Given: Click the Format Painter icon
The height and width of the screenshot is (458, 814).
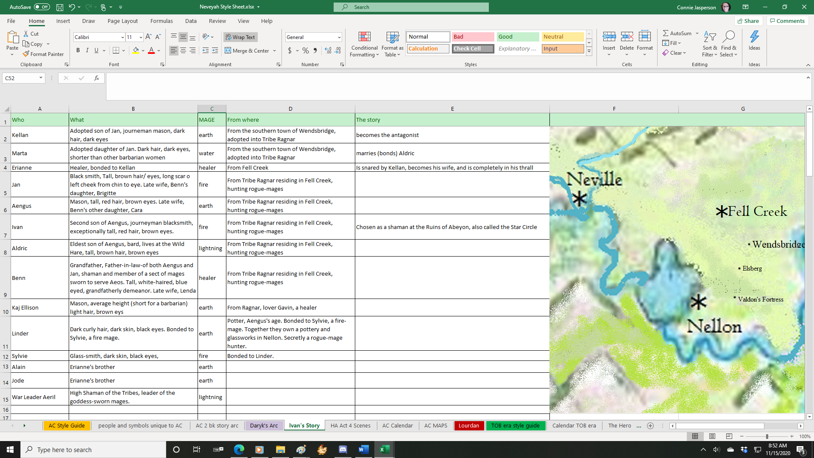Looking at the screenshot, I should point(26,54).
